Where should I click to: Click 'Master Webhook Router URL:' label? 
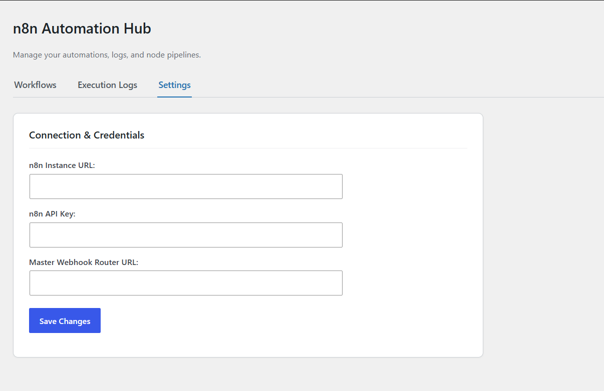point(84,262)
